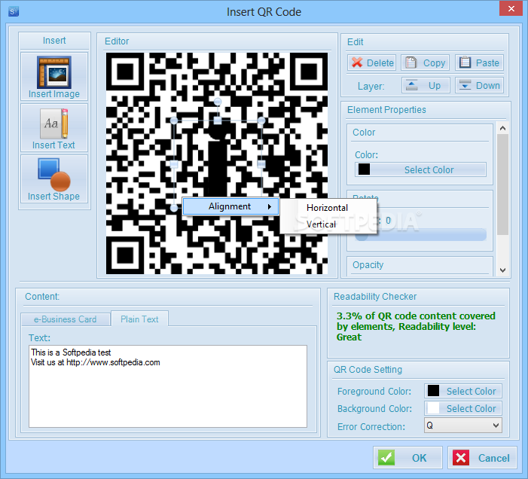This screenshot has width=528, height=479.
Task: Choose Horizontal alignment
Action: coord(327,208)
